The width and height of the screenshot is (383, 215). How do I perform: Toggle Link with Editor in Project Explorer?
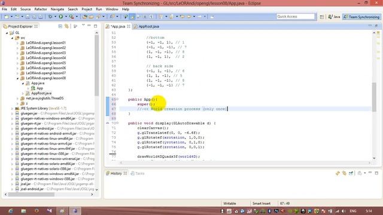[x=66, y=26]
